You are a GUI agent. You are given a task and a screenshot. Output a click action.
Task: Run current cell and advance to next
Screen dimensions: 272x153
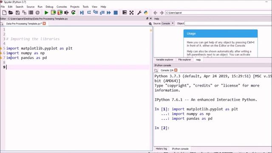pyautogui.click(x=60, y=12)
